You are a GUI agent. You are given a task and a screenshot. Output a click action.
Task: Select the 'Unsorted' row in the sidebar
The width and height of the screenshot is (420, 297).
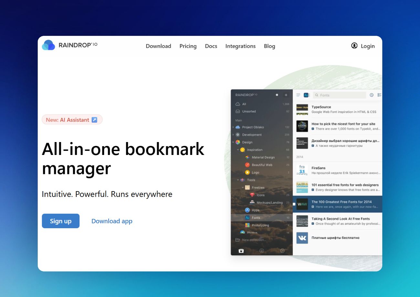[262, 111]
